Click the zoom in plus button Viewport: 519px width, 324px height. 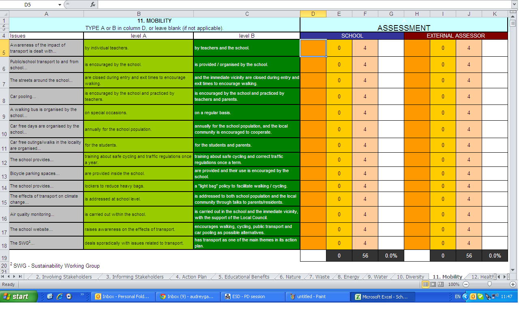pyautogui.click(x=513, y=284)
